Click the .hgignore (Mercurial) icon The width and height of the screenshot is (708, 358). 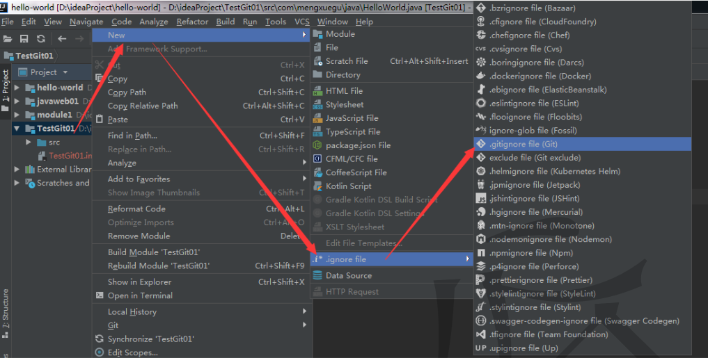point(481,212)
